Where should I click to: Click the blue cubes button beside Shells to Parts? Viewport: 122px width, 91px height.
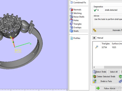(120, 81)
